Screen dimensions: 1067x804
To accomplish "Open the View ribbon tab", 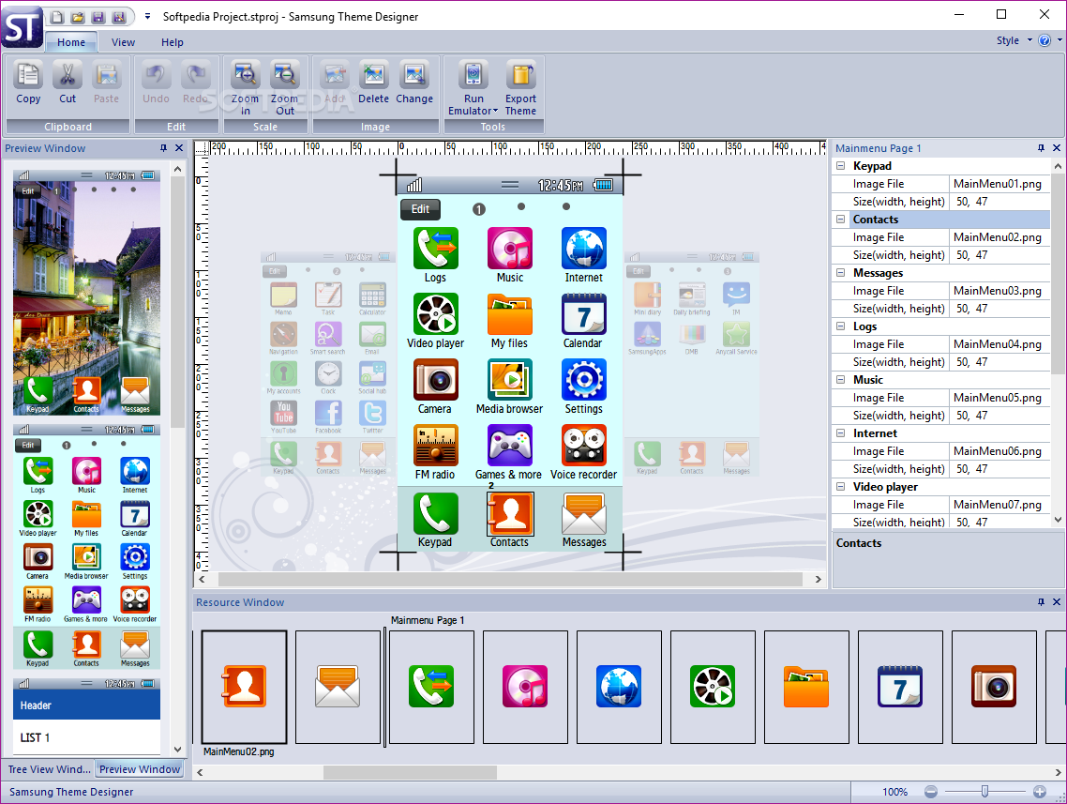I will tap(123, 42).
